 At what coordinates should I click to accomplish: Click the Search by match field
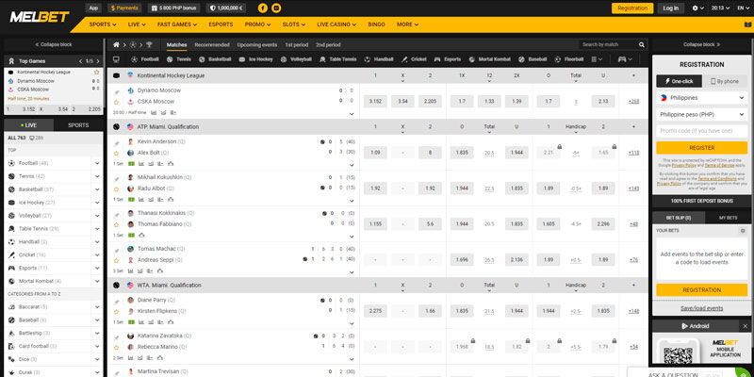tap(608, 44)
